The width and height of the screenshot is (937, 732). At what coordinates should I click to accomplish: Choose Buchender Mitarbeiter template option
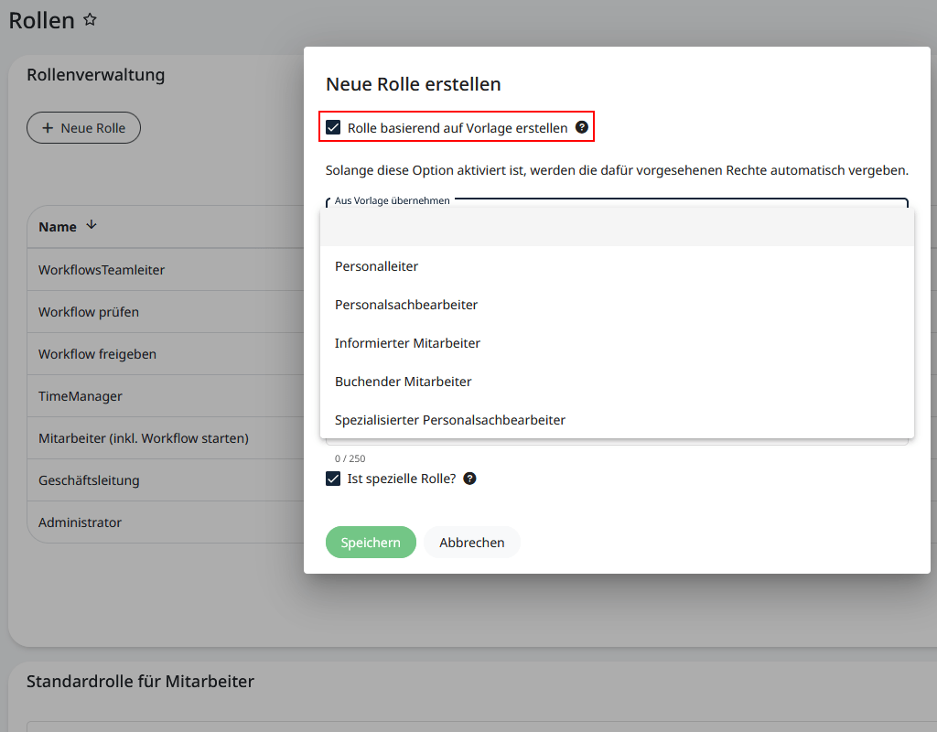coord(402,381)
